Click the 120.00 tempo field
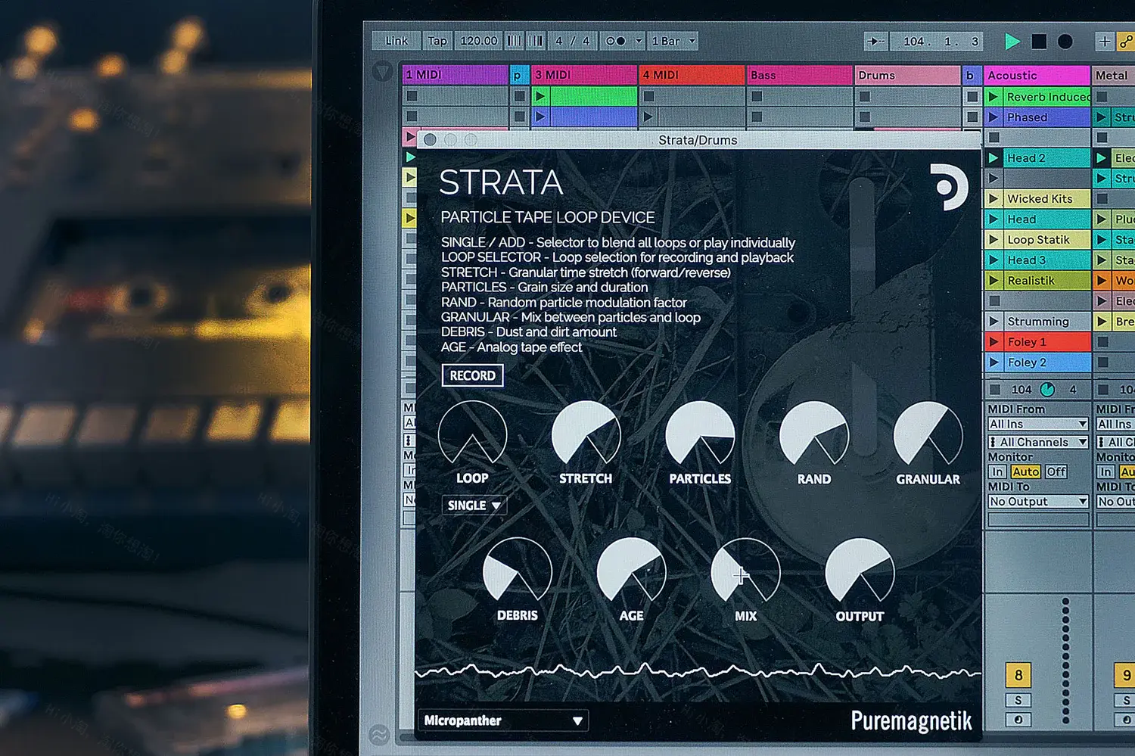 pyautogui.click(x=478, y=41)
